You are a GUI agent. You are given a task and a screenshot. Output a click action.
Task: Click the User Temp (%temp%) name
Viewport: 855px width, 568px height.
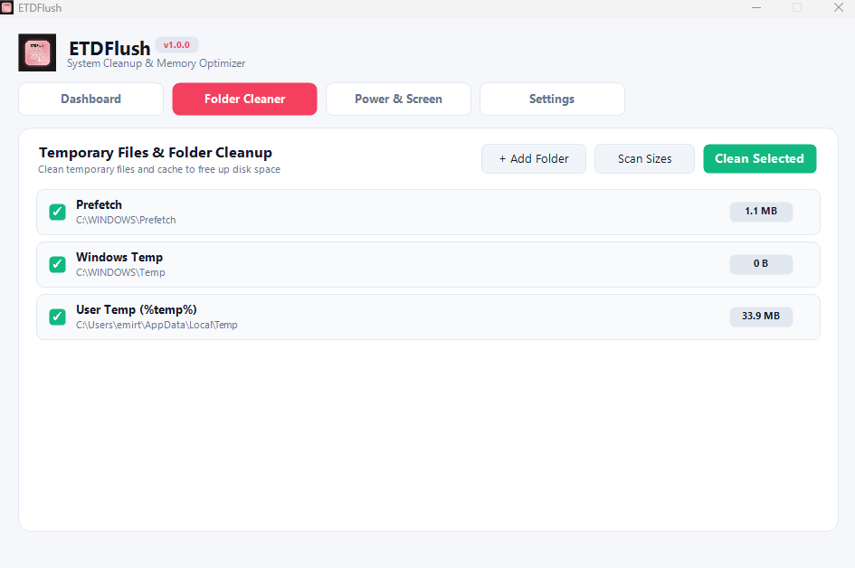(137, 309)
